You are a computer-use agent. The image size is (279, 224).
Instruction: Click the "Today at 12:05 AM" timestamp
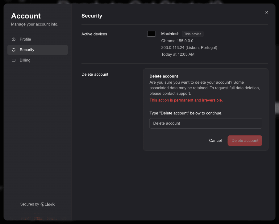click(178, 54)
